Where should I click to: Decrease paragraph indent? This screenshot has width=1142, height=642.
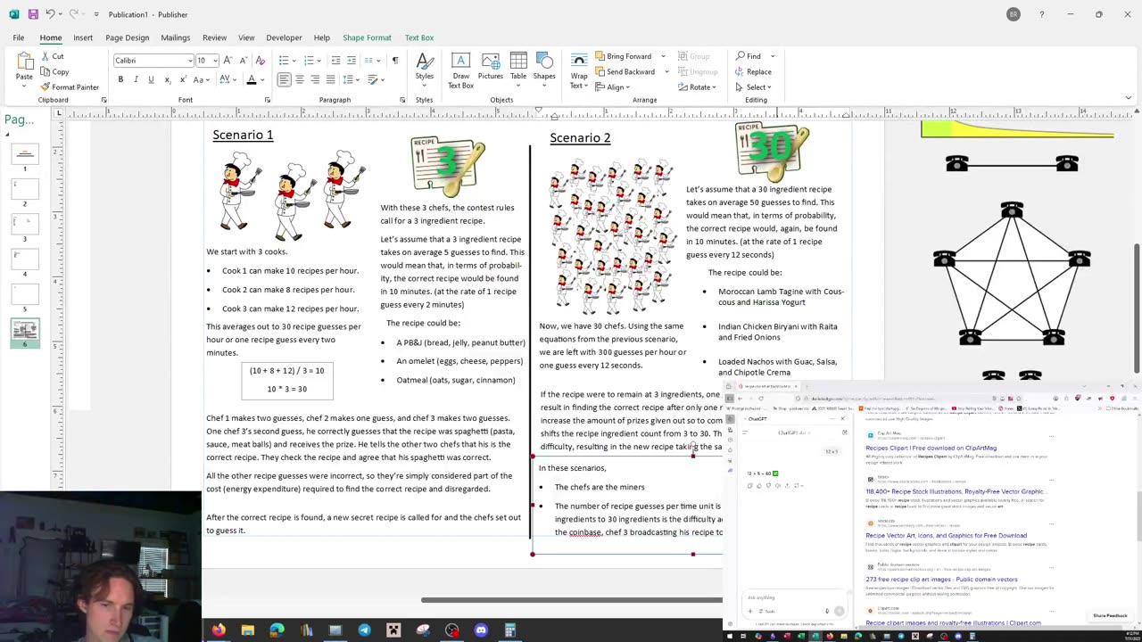coord(335,61)
